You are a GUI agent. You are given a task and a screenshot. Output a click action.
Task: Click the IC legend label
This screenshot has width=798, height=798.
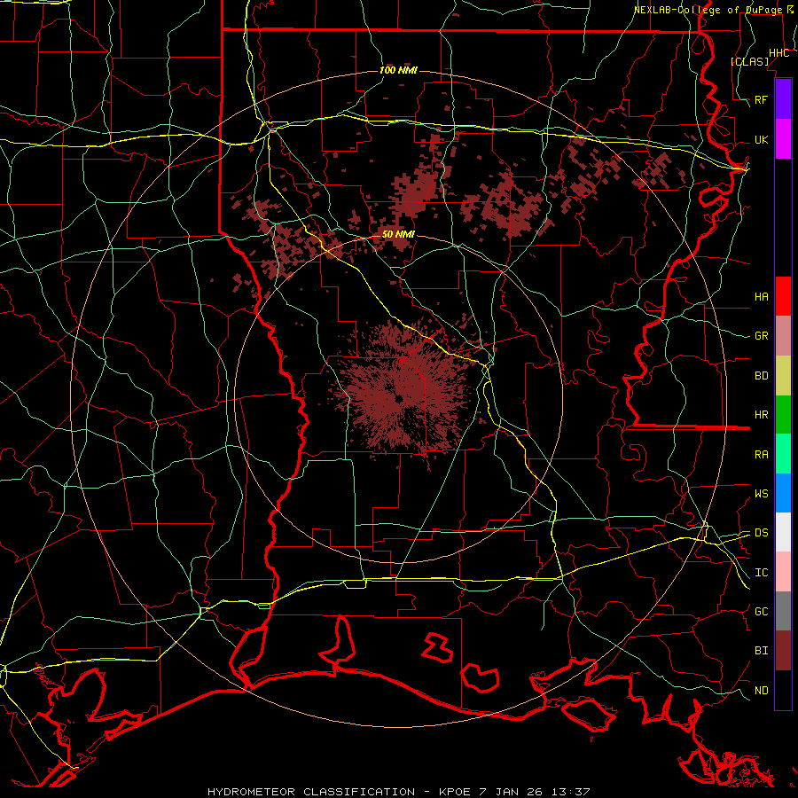[x=762, y=573]
